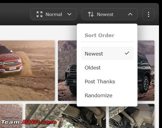Pick the Randomize sort option
The width and height of the screenshot is (162, 128).
point(107,95)
